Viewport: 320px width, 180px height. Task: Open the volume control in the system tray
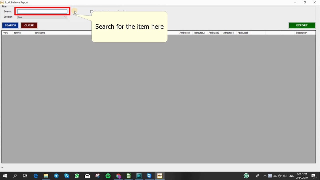(284, 176)
